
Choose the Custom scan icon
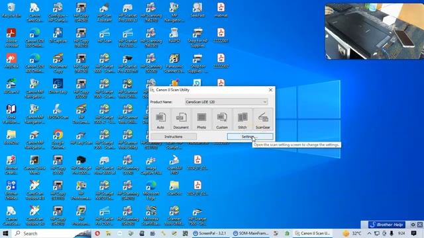[222, 119]
